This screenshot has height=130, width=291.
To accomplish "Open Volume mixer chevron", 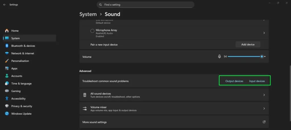I will pyautogui.click(x=264, y=109).
